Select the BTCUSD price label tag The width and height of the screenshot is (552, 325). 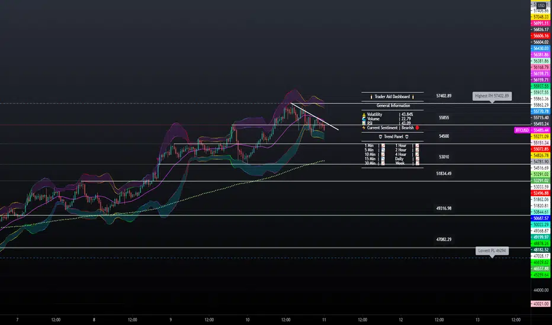click(522, 130)
